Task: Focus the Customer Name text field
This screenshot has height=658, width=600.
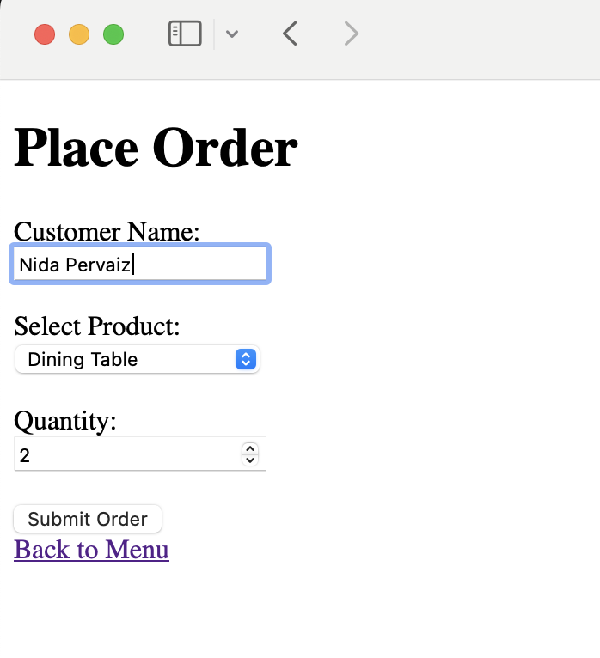Action: 140,264
